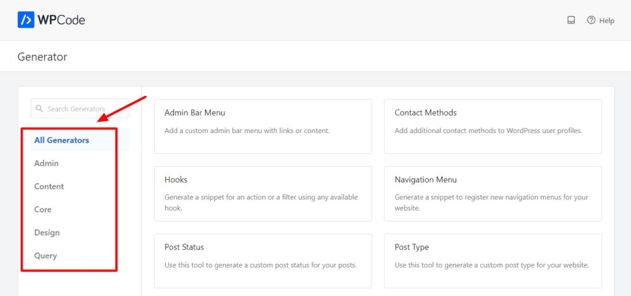The height and width of the screenshot is (296, 631).
Task: Select the Post Status generator
Action: (263, 260)
